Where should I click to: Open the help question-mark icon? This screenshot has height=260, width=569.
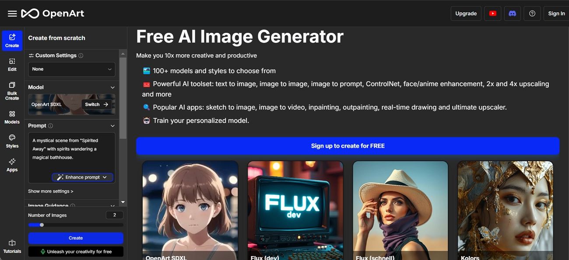tap(532, 13)
